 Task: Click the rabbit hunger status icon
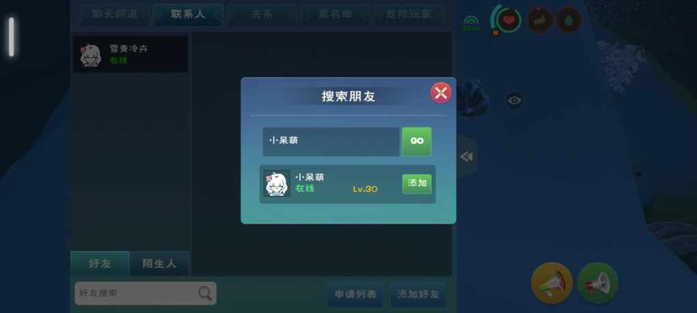(540, 20)
